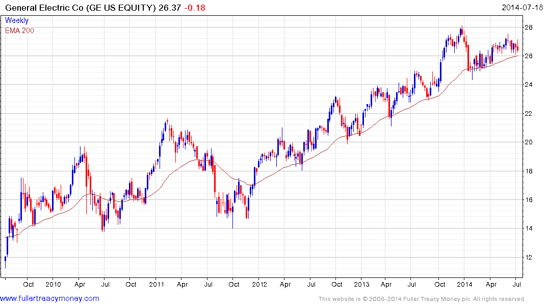Screen dimensions: 548x306
Task: Click the 14 price axis label
Action: [529, 228]
